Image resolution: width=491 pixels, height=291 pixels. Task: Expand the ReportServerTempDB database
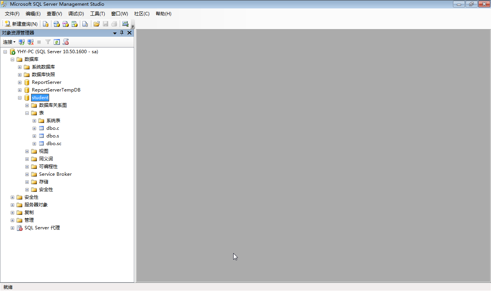pyautogui.click(x=20, y=90)
